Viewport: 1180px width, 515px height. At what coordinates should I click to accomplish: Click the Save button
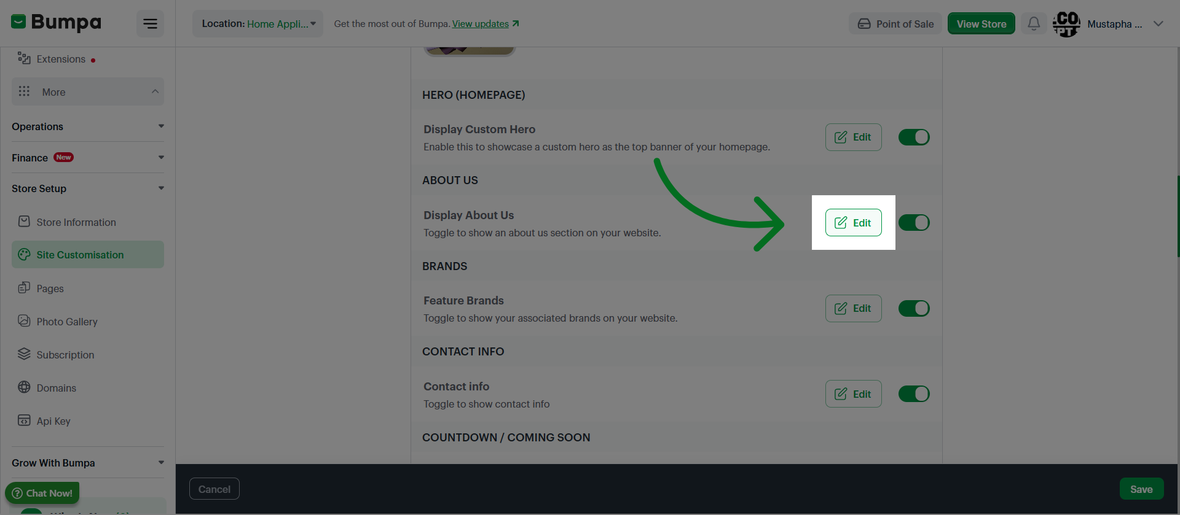tap(1141, 489)
